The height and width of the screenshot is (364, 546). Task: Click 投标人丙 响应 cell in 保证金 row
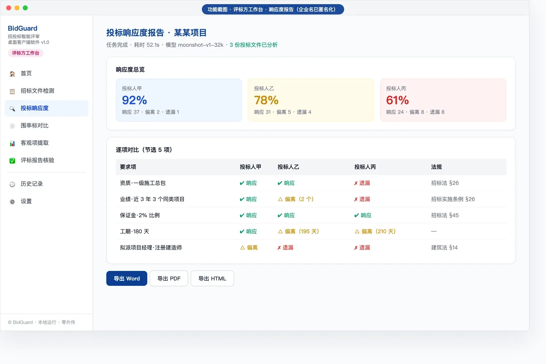coord(363,215)
